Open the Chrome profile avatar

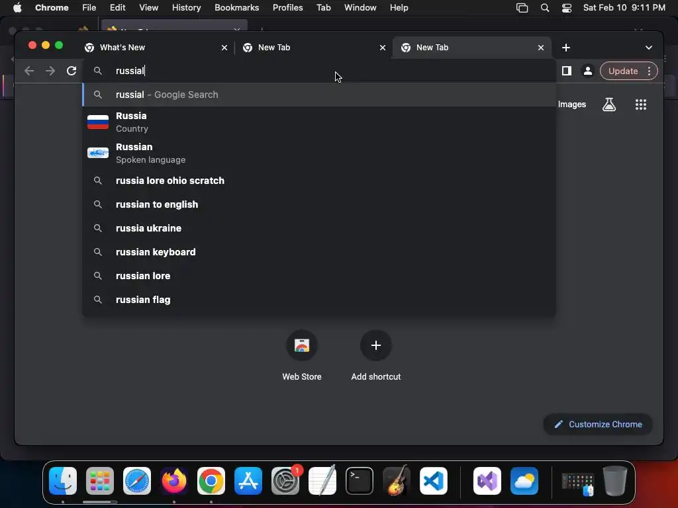[588, 71]
